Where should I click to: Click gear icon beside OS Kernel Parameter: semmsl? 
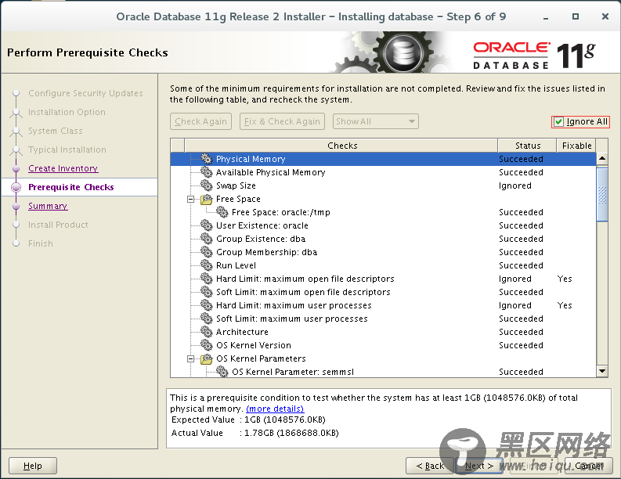pos(222,372)
